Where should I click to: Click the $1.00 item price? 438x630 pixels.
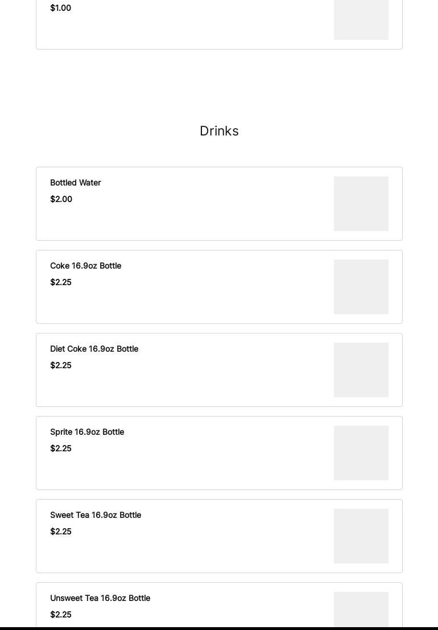[61, 8]
